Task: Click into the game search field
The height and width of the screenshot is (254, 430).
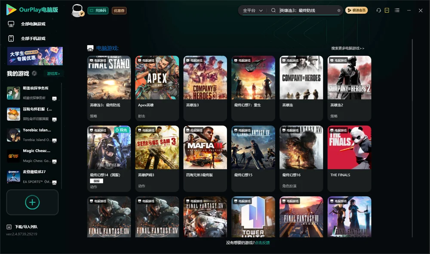Action: [307, 10]
